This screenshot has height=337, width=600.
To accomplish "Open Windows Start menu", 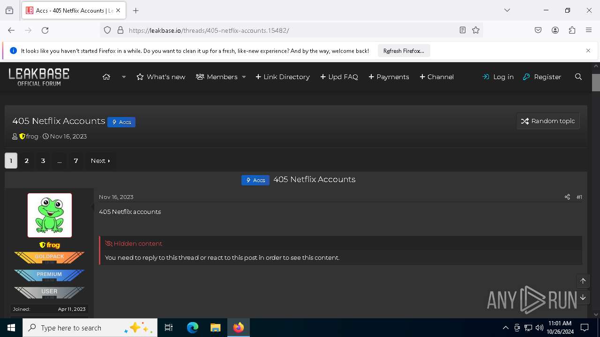I will pyautogui.click(x=11, y=328).
